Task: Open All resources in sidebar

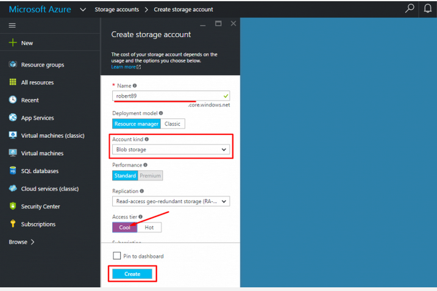Action: click(x=37, y=82)
